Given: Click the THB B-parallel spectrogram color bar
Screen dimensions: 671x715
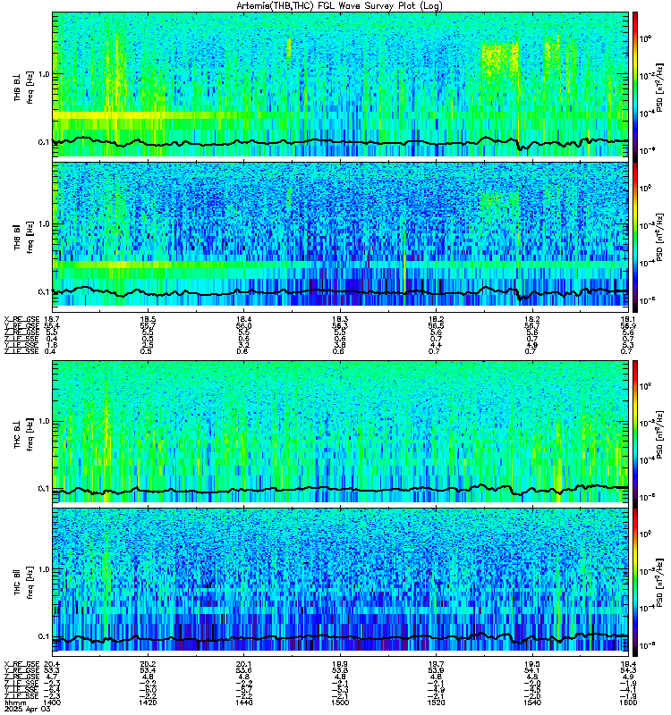Looking at the screenshot, I should tap(634, 237).
